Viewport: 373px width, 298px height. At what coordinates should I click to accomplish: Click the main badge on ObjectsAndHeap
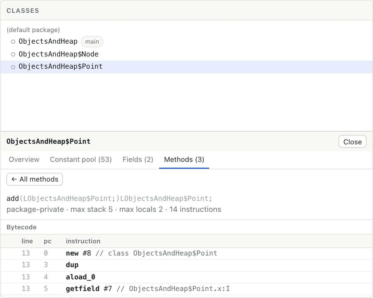click(x=92, y=42)
